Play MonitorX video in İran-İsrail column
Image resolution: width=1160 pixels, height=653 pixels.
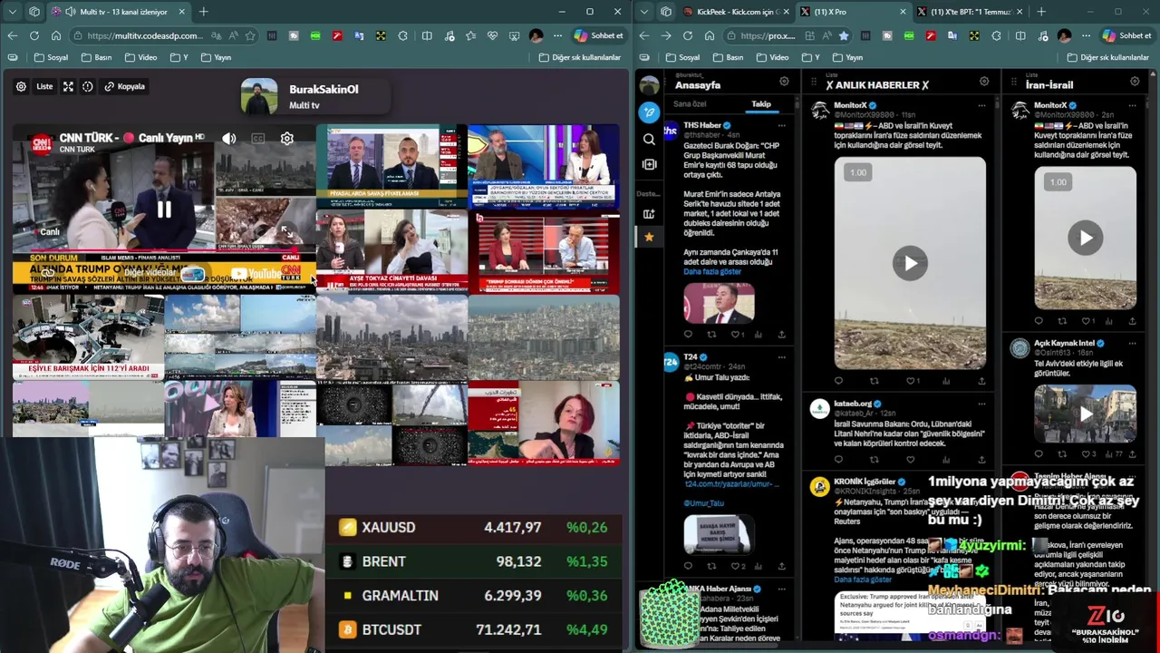pos(1086,238)
